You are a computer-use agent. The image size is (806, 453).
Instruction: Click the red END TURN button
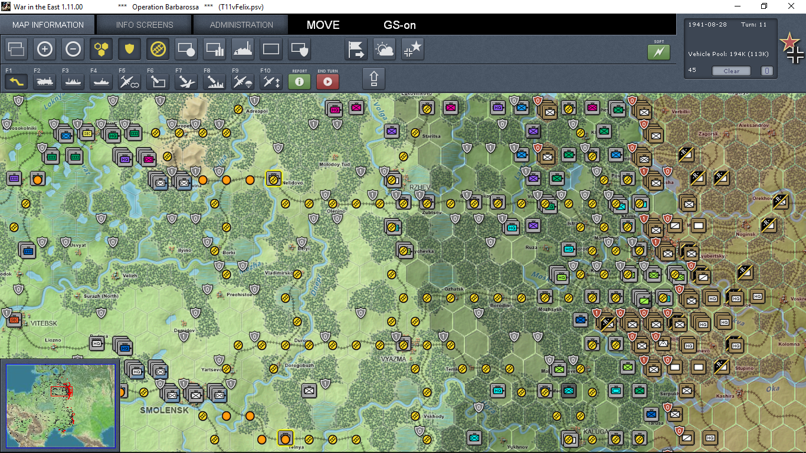[x=328, y=81]
